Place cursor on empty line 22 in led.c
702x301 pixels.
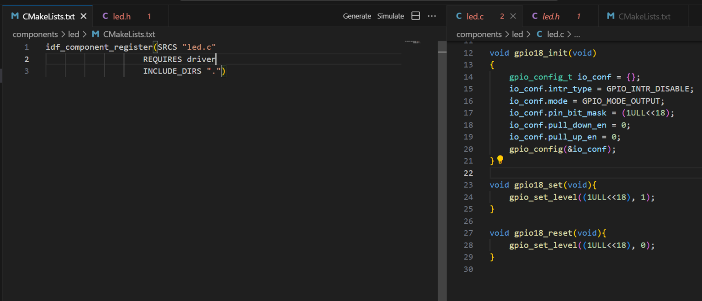pos(594,173)
